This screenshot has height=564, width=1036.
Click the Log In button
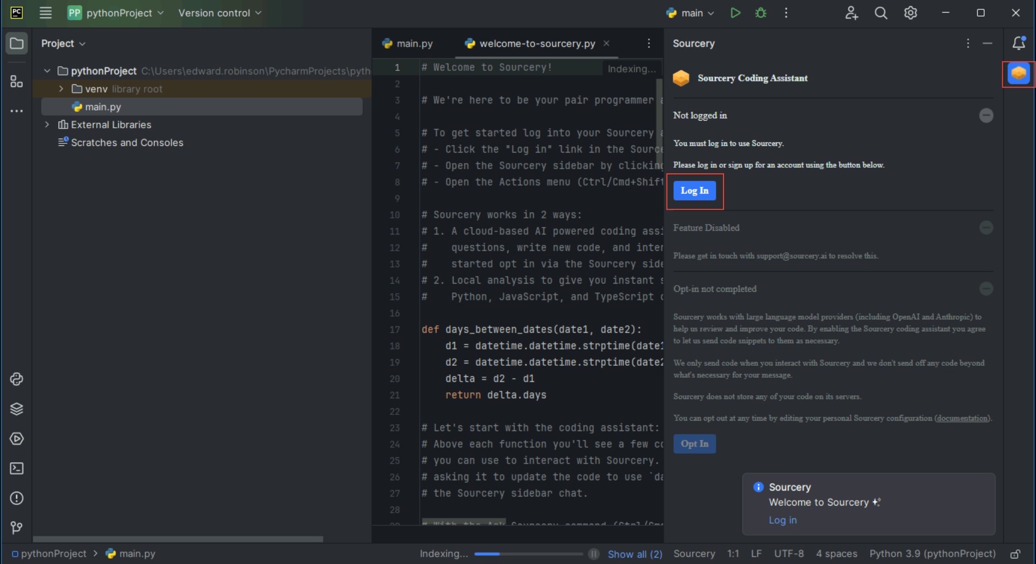point(694,191)
